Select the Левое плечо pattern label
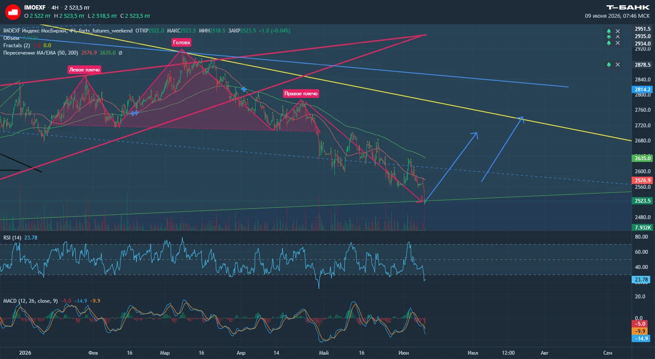 (x=84, y=70)
